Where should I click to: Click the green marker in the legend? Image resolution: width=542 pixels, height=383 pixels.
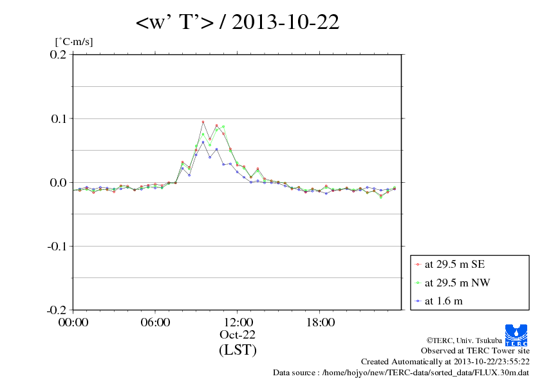tap(418, 283)
